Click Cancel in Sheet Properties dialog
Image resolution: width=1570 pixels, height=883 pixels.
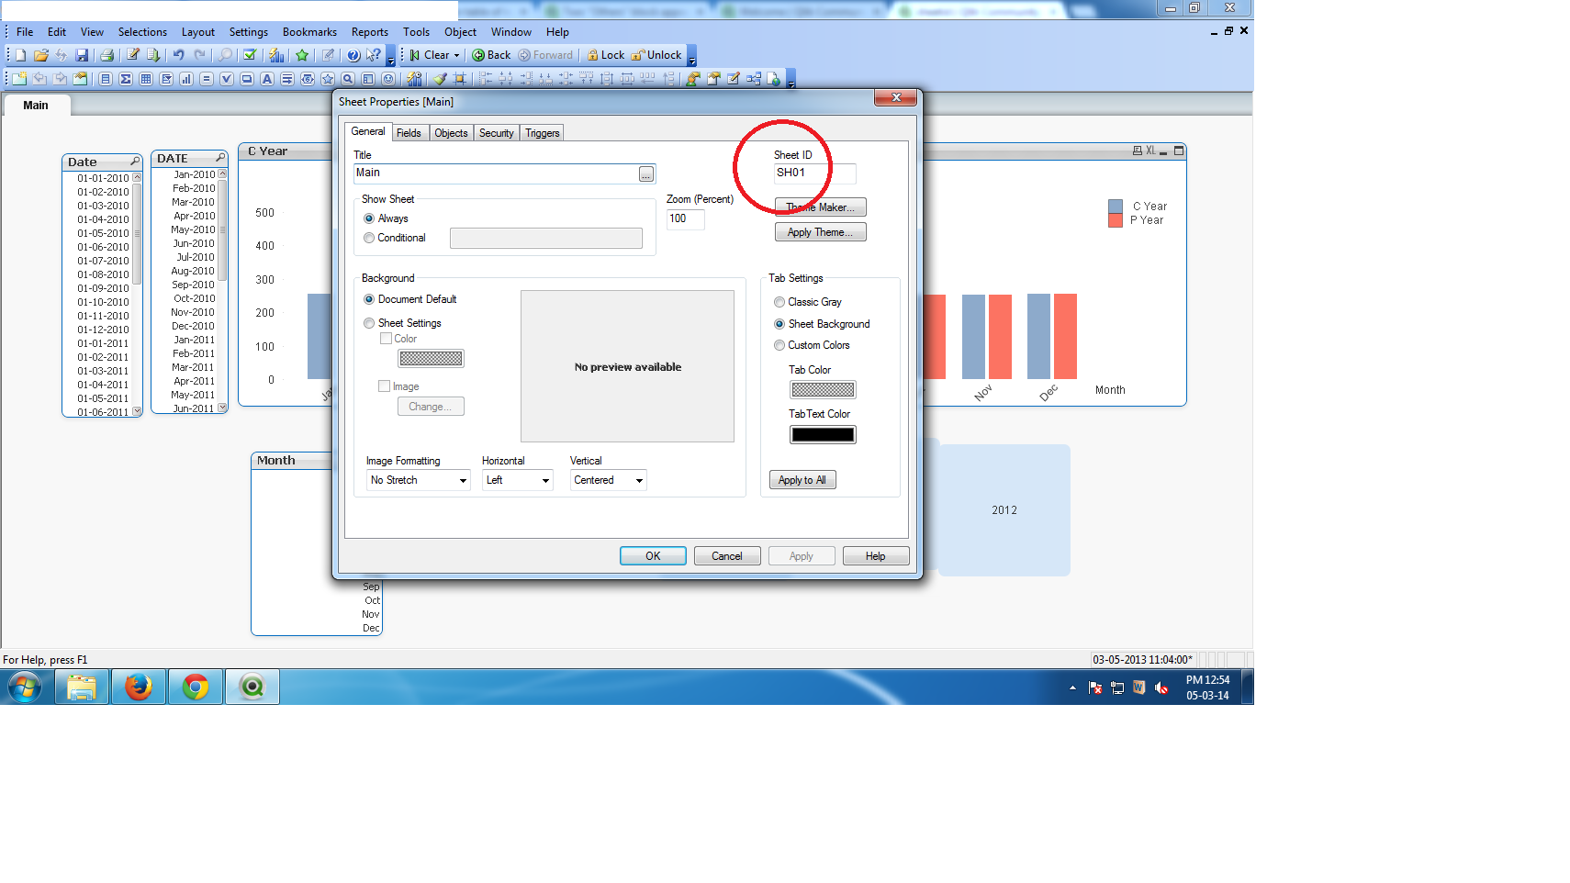[x=727, y=556]
